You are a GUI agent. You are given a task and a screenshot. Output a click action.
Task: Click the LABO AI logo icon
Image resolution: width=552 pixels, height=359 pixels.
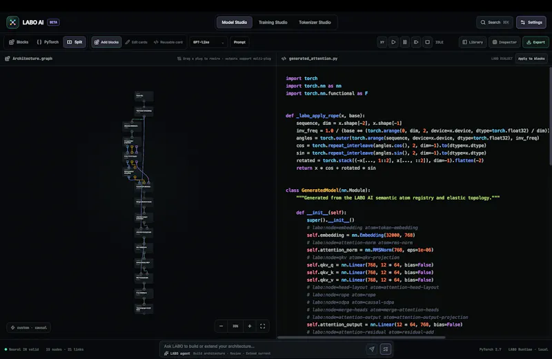(x=12, y=22)
